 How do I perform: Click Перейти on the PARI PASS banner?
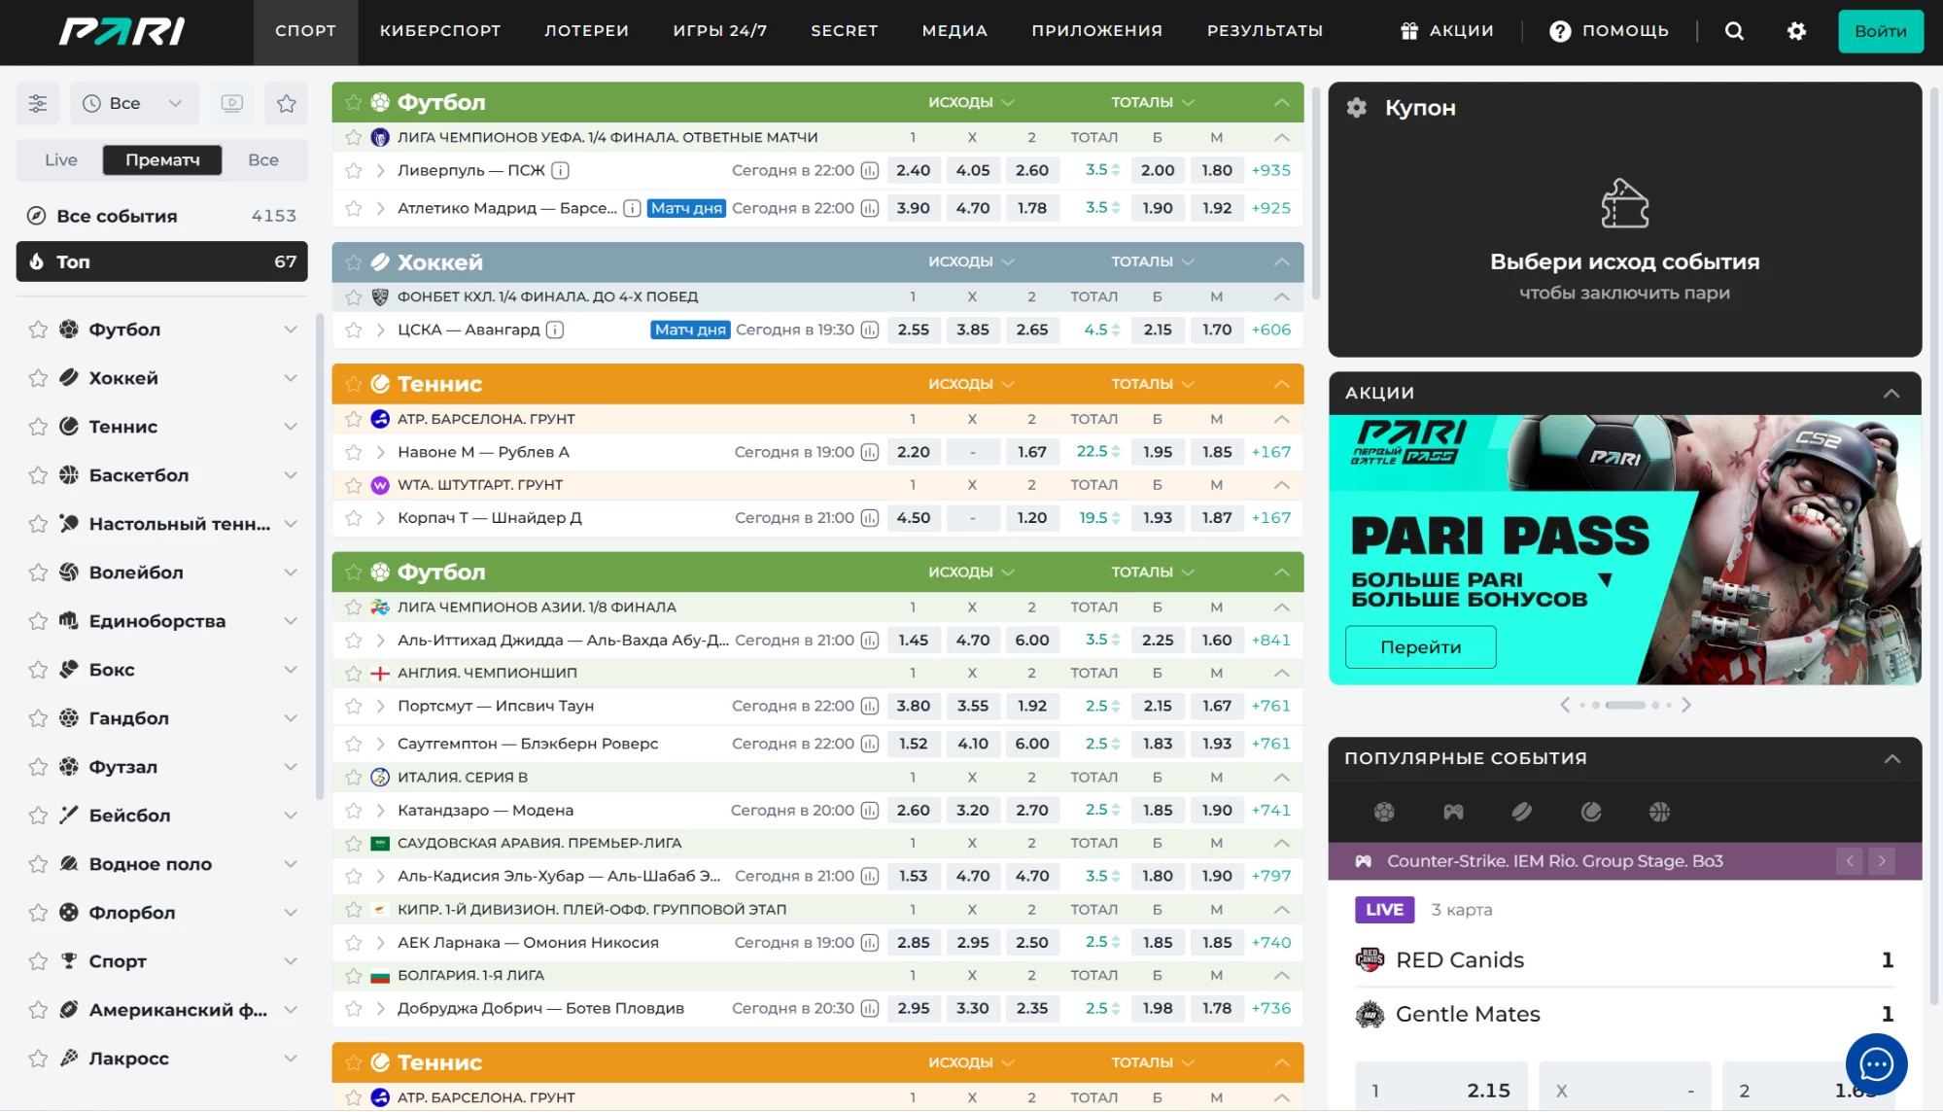coord(1420,647)
